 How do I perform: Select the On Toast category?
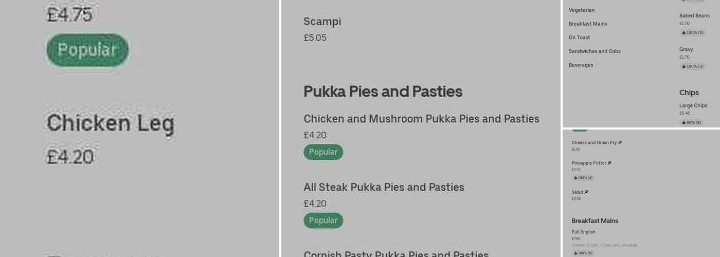click(579, 38)
